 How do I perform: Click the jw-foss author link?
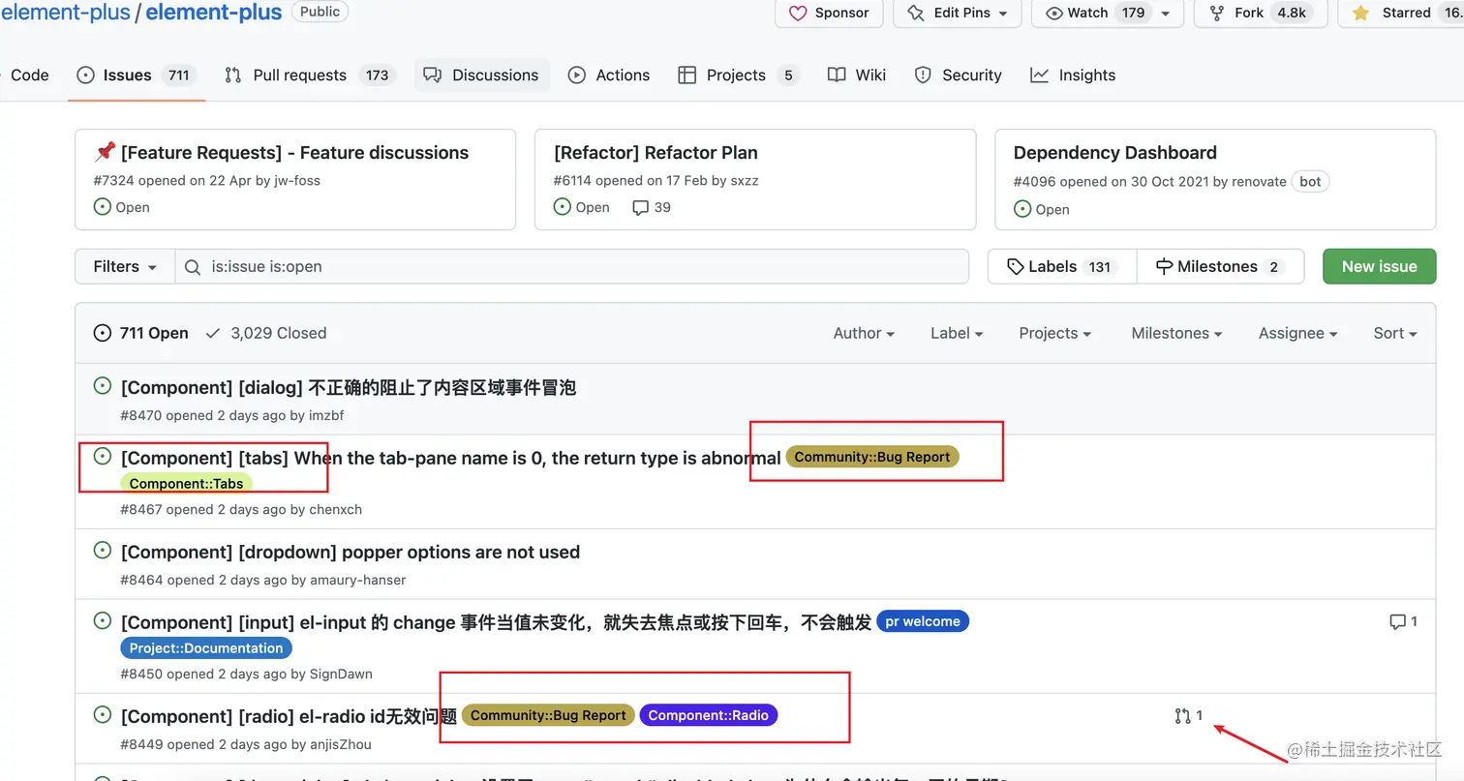pos(296,180)
